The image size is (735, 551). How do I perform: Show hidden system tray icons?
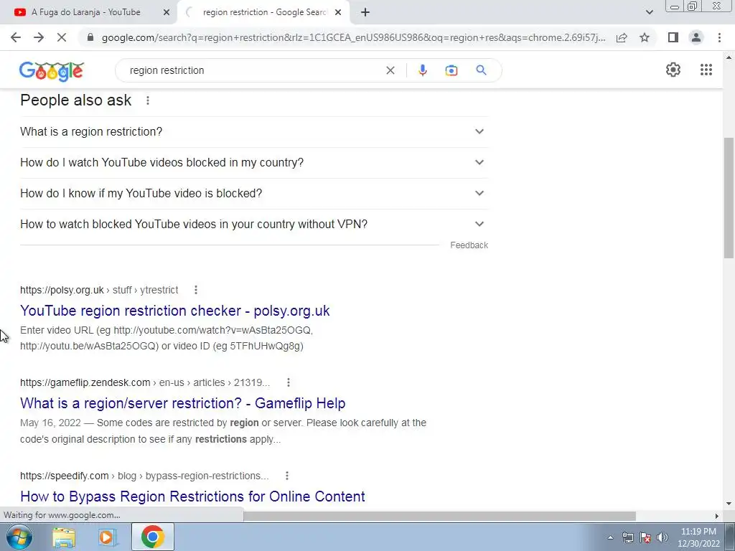tap(610, 537)
